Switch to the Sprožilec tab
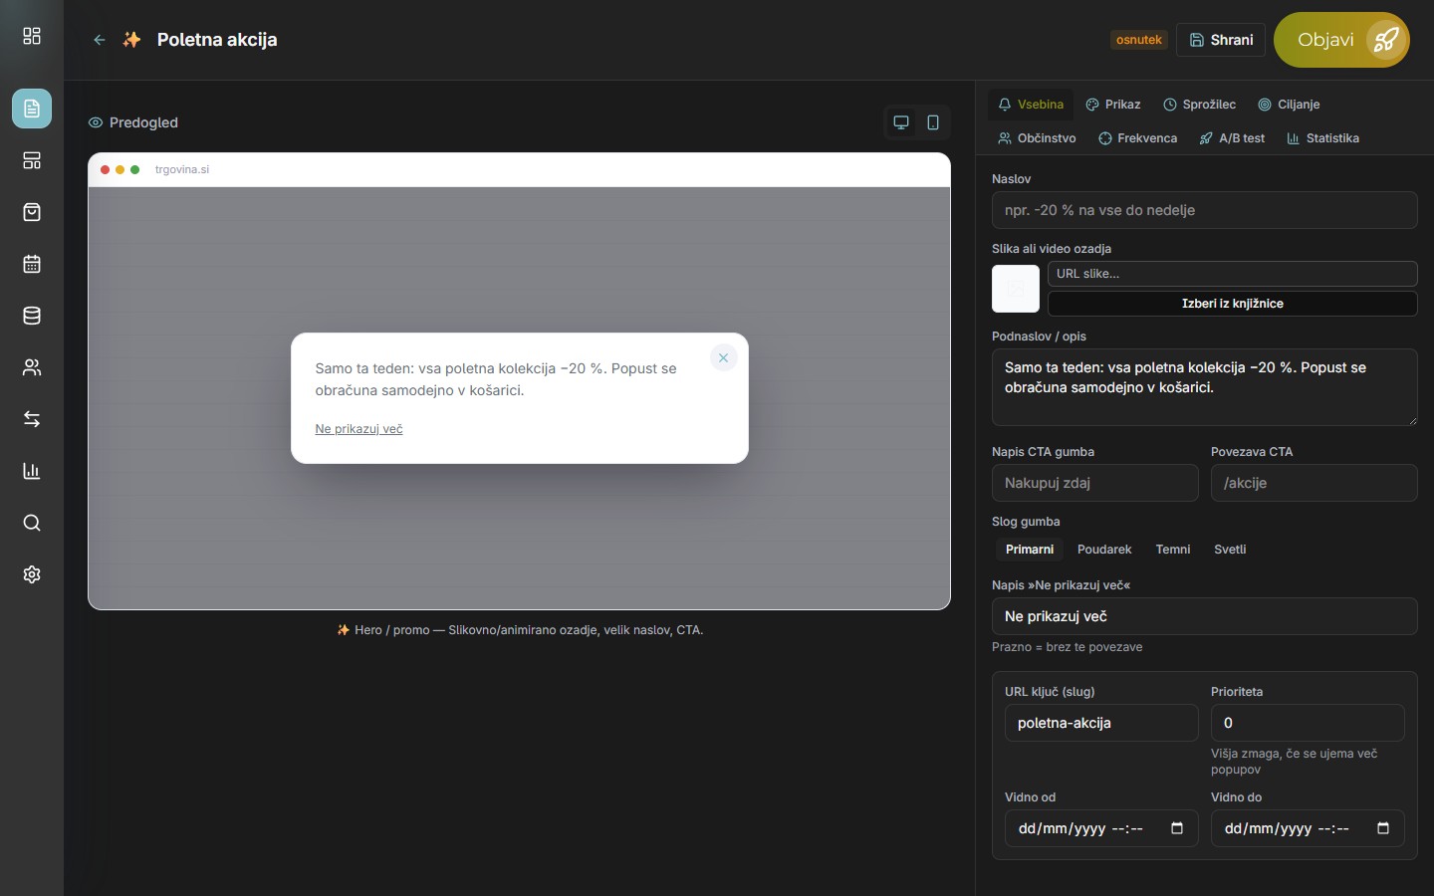The height and width of the screenshot is (896, 1434). click(1200, 105)
